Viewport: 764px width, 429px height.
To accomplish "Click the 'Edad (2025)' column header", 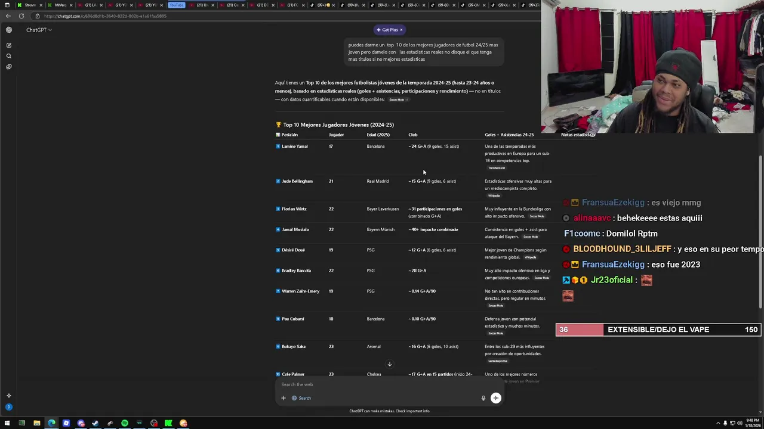I will pyautogui.click(x=378, y=135).
